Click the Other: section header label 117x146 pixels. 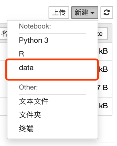coord(28,87)
